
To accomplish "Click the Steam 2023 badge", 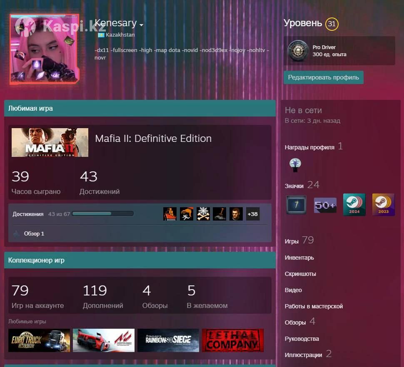I will 384,205.
